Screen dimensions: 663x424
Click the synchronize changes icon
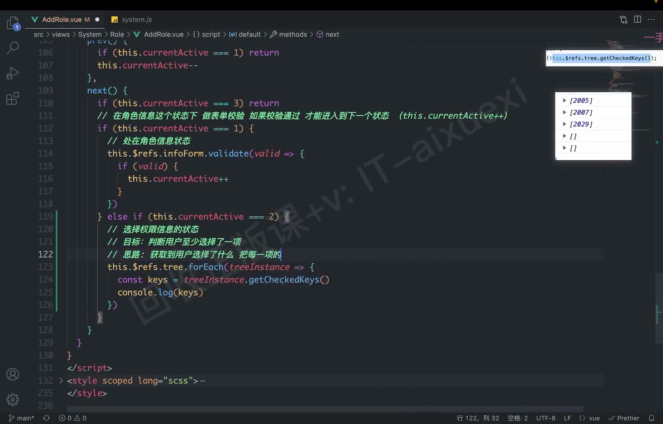tap(47, 418)
